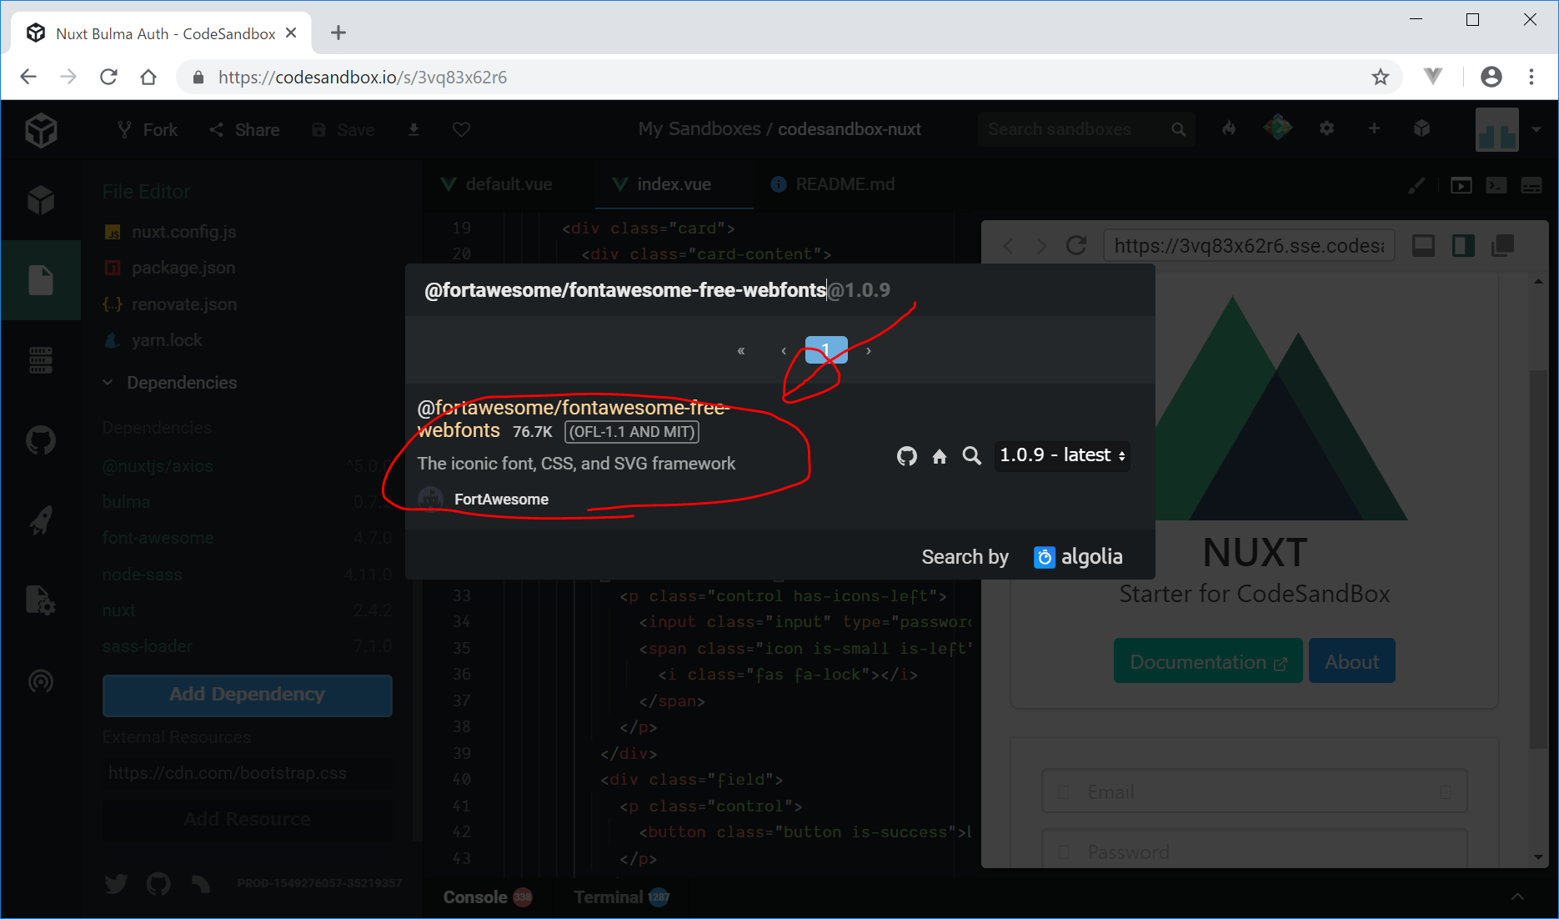This screenshot has width=1559, height=919.
Task: Go to next results page arrow
Action: [868, 351]
